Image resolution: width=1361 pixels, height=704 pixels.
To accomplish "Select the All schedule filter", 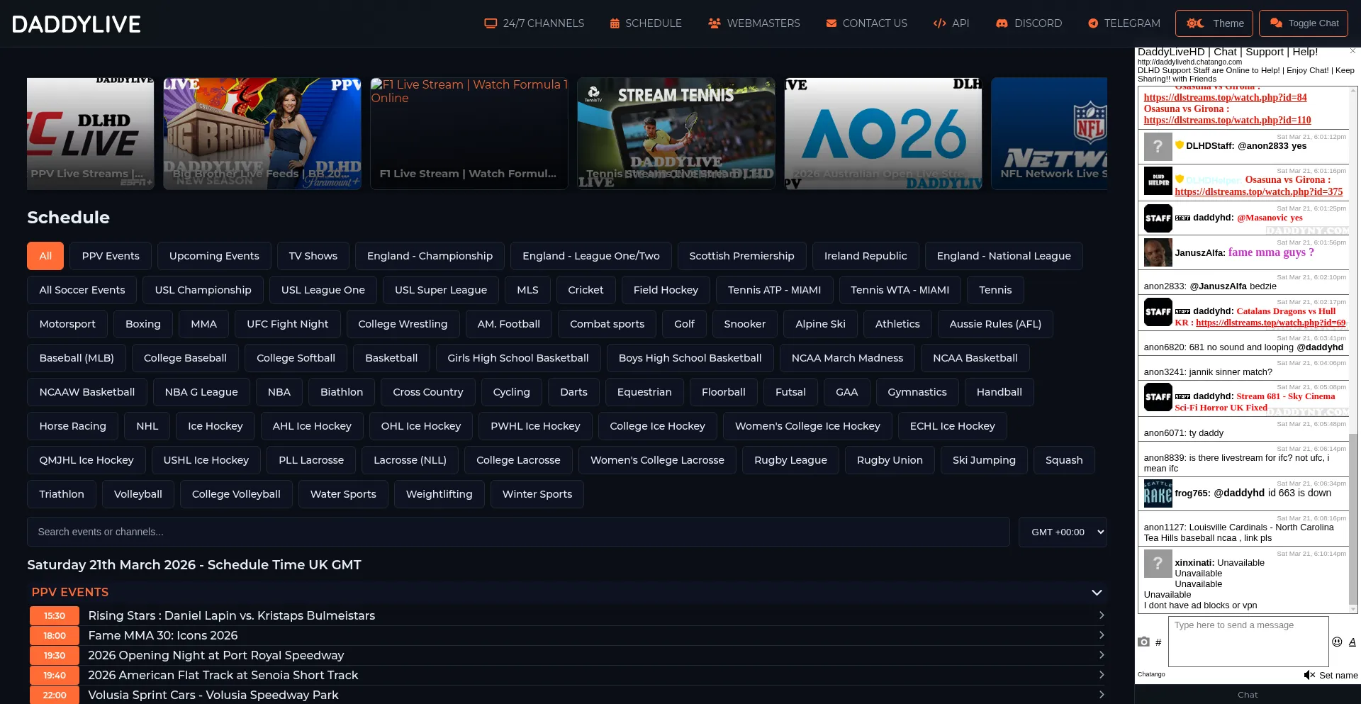I will [x=45, y=256].
